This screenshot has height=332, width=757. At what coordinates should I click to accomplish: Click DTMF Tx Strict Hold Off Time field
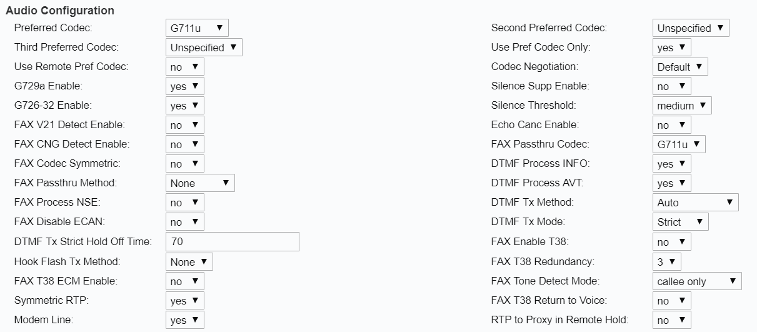coord(232,241)
